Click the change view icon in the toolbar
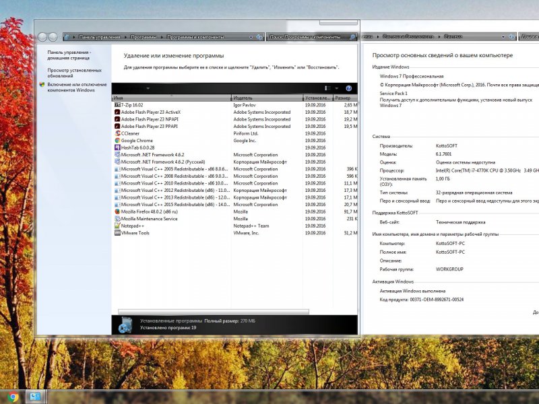Screen dimensions: 539x404 pyautogui.click(x=327, y=88)
